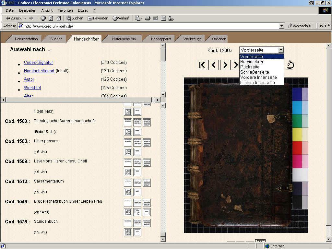This screenshot has width=332, height=249.
Task: Open the Ansicht menu
Action: point(47,10)
